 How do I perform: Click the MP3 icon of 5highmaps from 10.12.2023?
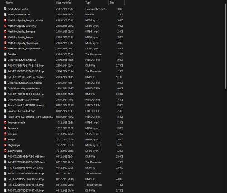pos(5,145)
